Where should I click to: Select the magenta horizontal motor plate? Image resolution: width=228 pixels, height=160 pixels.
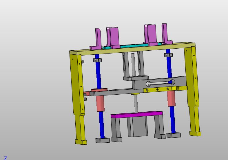click(x=137, y=115)
